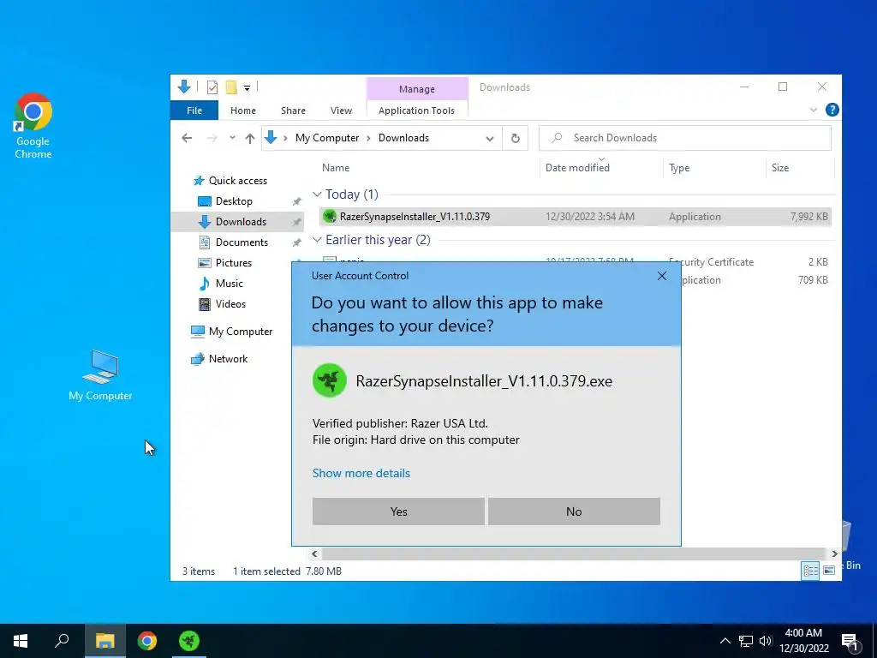Click Yes in User Account Control dialog
The height and width of the screenshot is (658, 877).
(398, 511)
